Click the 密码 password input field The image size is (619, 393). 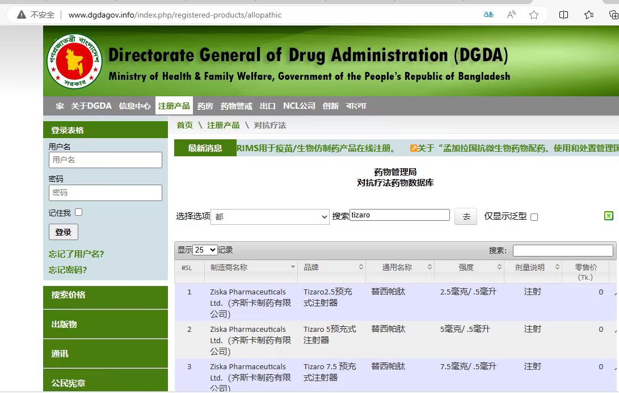105,193
